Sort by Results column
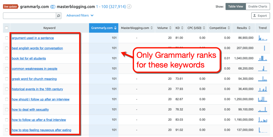This screenshot has height=137, width=273. click(244, 28)
